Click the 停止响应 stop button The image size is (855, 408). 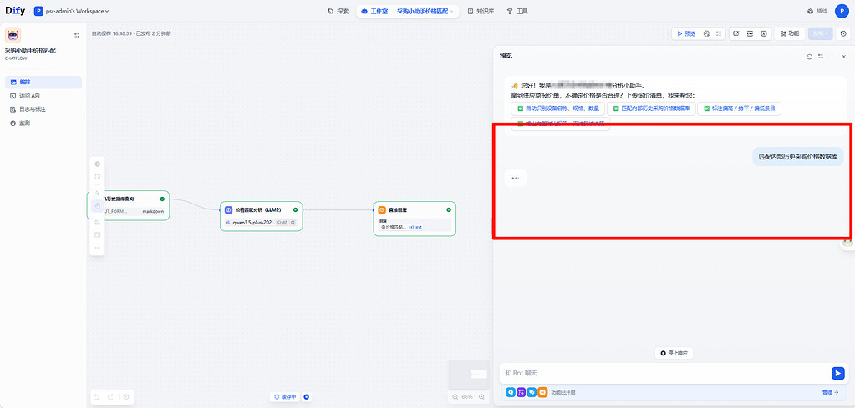[674, 353]
